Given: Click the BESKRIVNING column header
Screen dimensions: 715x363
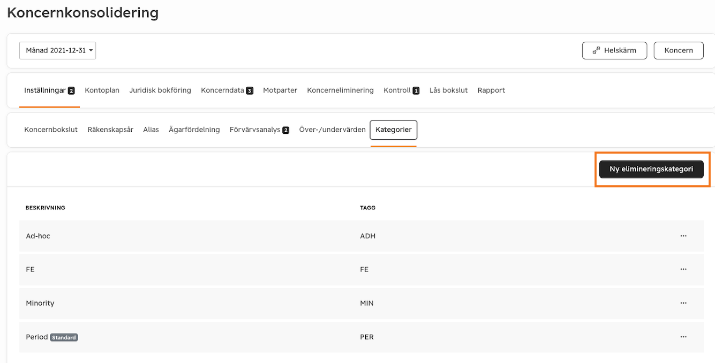Looking at the screenshot, I should [x=46, y=208].
